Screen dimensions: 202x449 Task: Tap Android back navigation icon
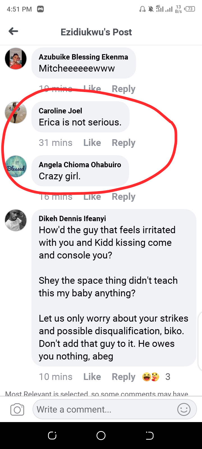(x=150, y=436)
